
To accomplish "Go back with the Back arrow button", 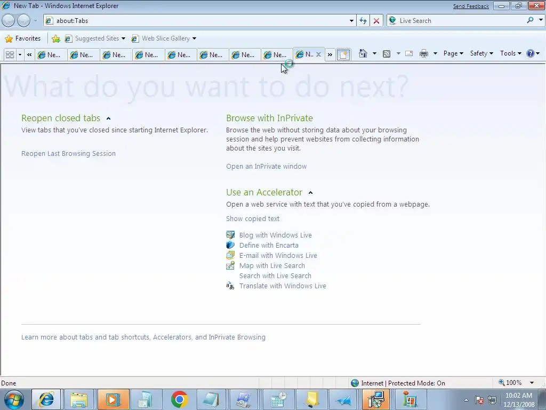I will click(9, 21).
